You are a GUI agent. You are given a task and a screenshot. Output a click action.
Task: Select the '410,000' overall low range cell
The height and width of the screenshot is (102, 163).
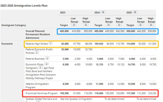tap(76, 31)
